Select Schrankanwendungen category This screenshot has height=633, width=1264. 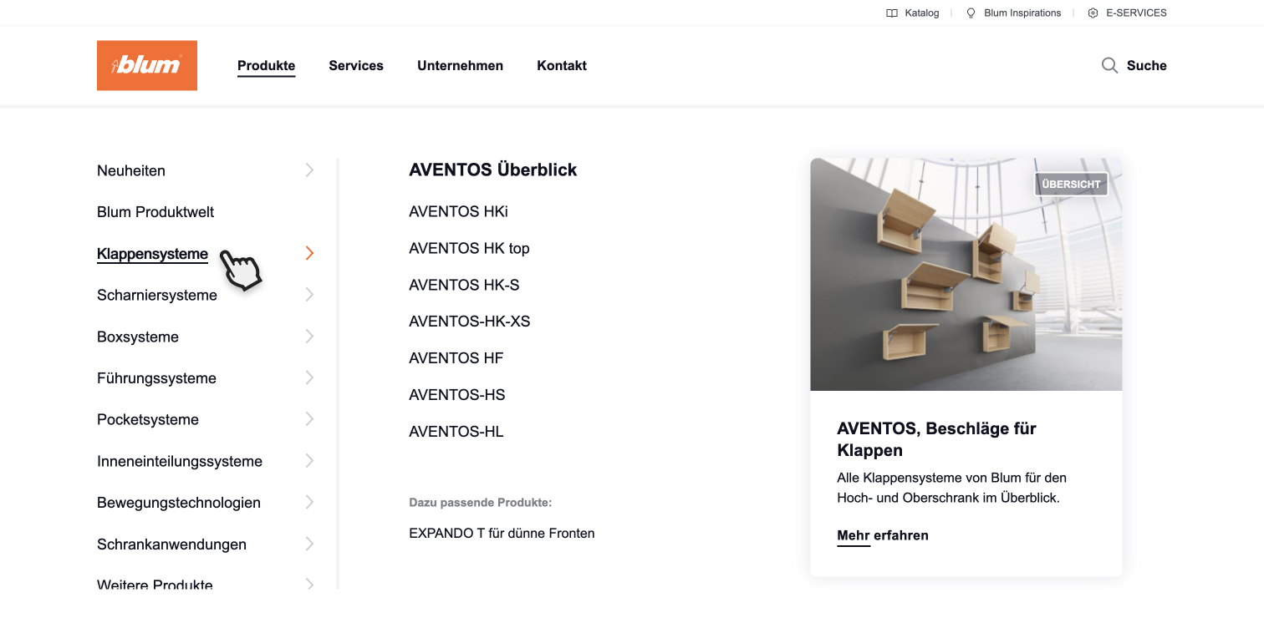tap(171, 544)
